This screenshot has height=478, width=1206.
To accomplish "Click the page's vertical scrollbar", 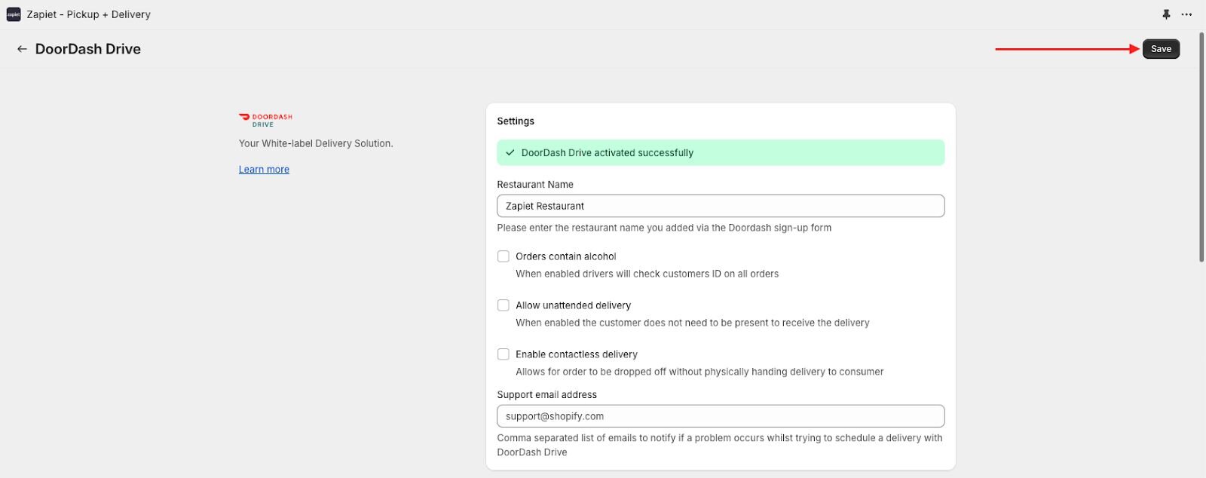I will click(1201, 151).
